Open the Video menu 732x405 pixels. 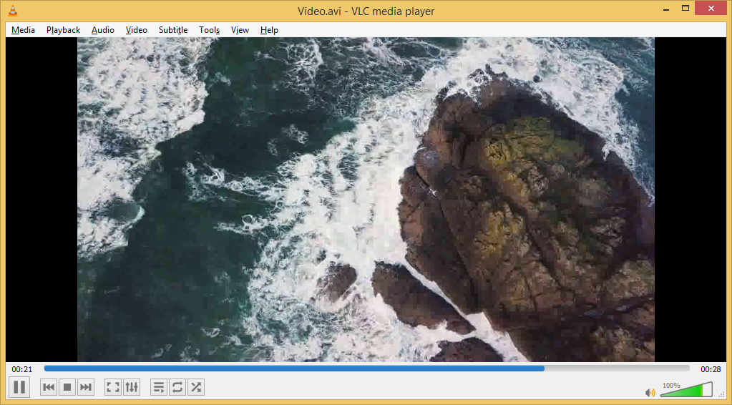[137, 30]
